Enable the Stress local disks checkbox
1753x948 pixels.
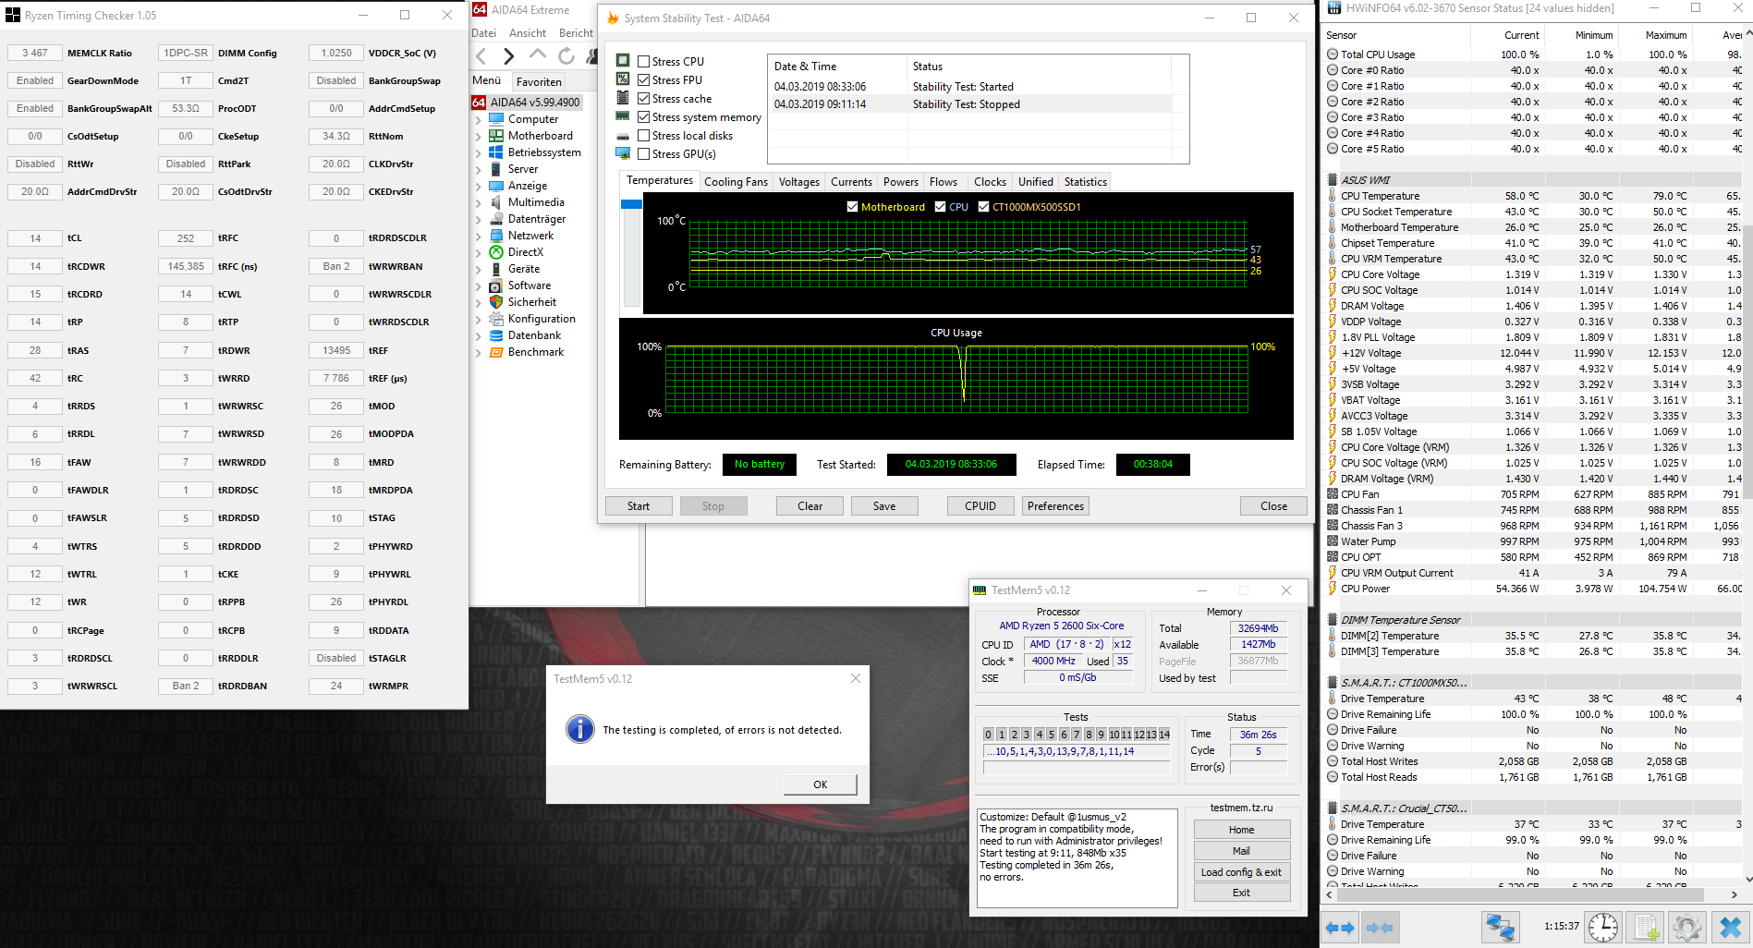(643, 136)
